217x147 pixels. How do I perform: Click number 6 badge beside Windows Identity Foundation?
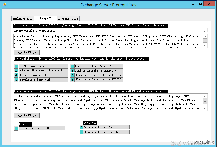click(x=72, y=71)
